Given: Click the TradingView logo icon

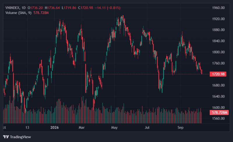Looking at the screenshot, I should 6,137.
